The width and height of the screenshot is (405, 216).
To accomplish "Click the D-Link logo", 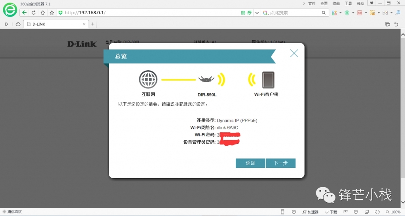I will pyautogui.click(x=82, y=44).
